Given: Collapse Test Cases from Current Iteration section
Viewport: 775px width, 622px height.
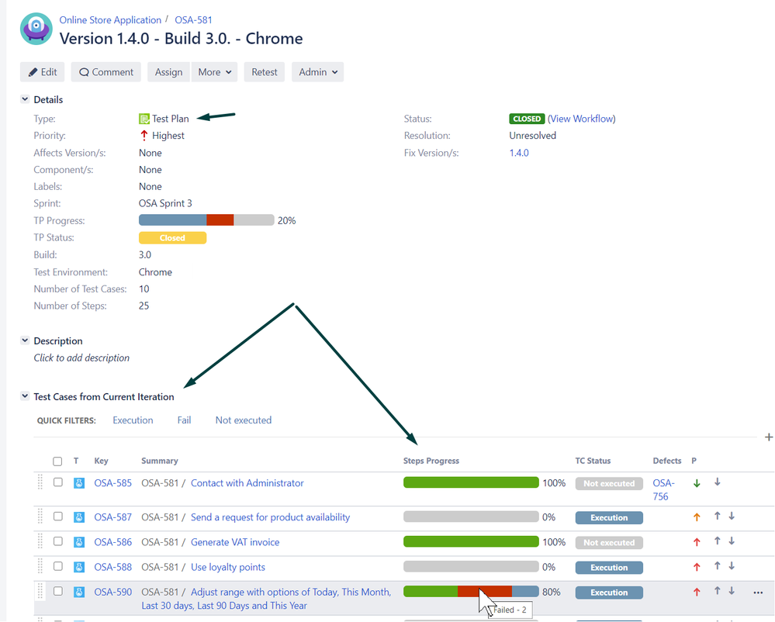Looking at the screenshot, I should coord(25,396).
